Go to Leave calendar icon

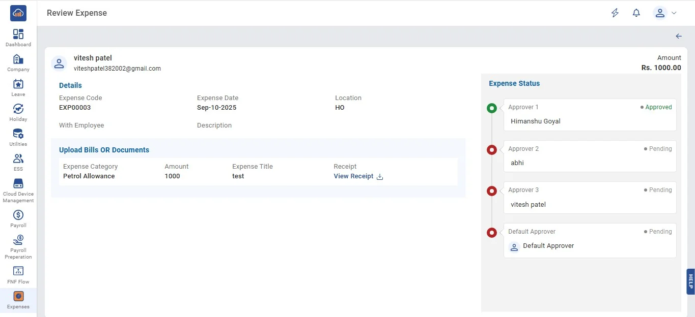tap(18, 84)
